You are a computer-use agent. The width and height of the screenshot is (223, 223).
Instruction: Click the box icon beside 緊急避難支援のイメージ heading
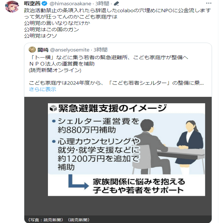pyautogui.click(x=53, y=109)
